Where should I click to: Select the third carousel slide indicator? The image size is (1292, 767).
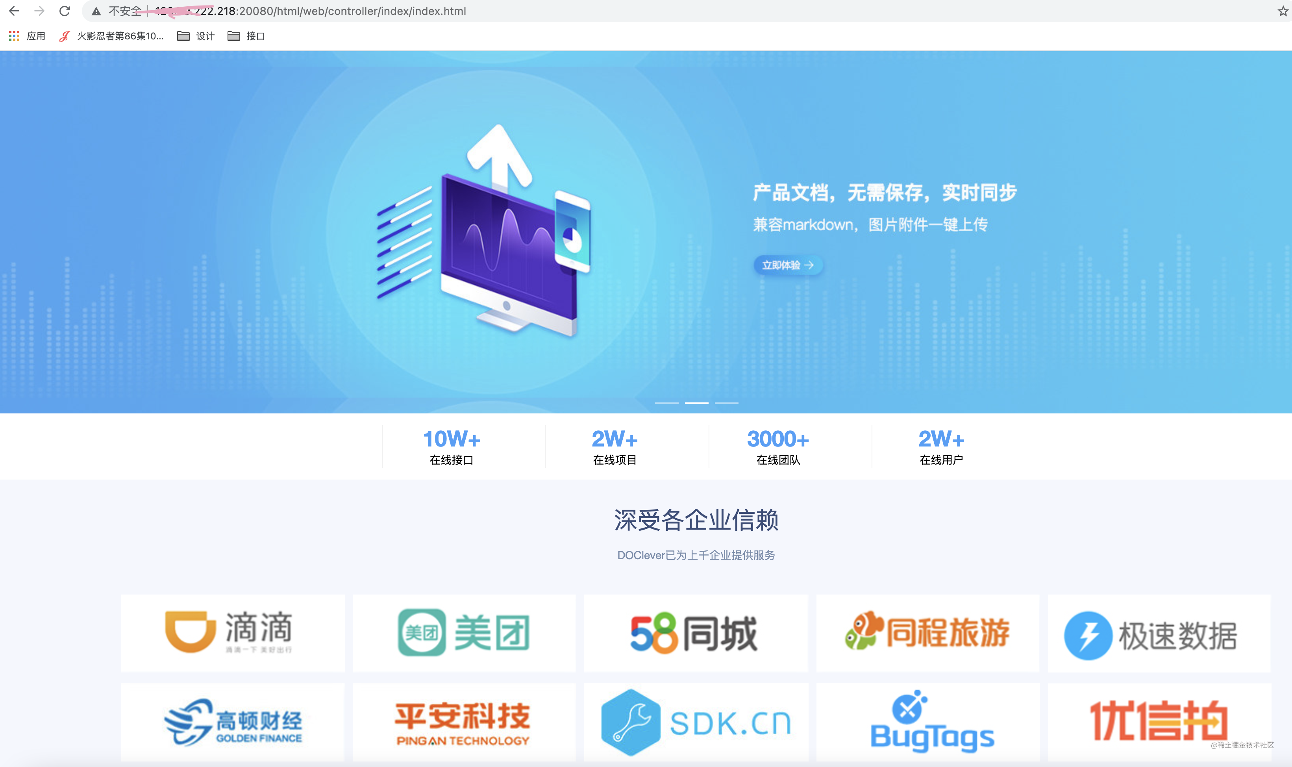pos(726,403)
